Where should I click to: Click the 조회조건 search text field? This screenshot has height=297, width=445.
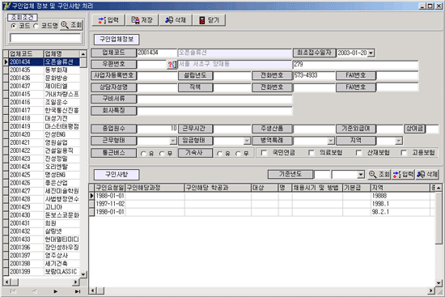[45, 38]
